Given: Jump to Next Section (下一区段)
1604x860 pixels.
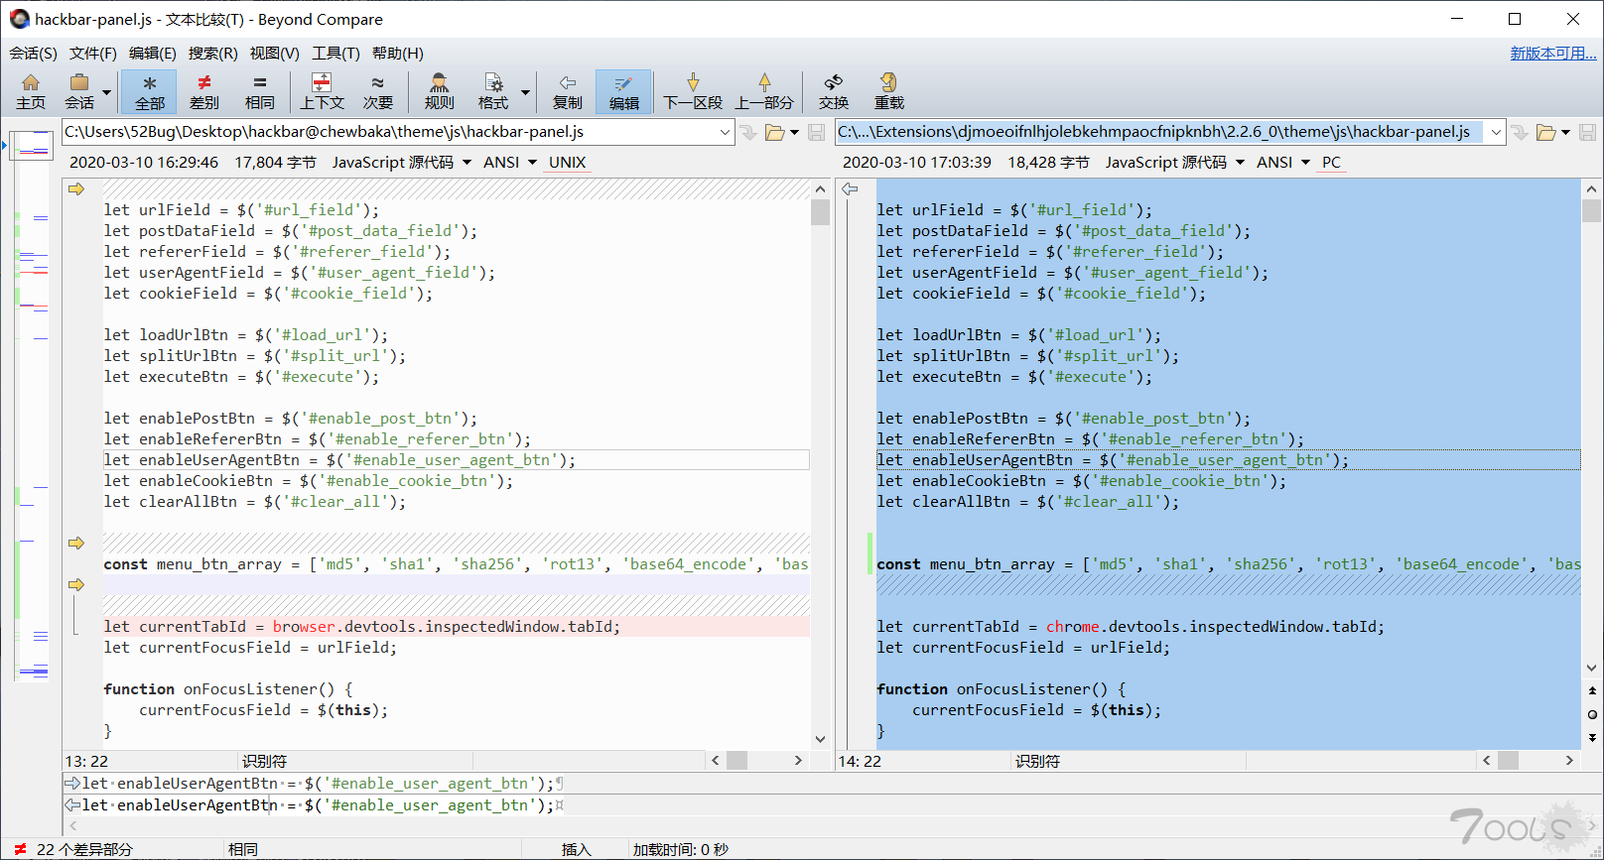Looking at the screenshot, I should tap(693, 91).
